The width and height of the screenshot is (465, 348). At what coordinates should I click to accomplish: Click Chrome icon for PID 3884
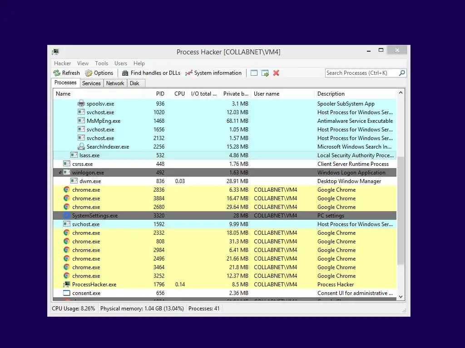click(67, 198)
